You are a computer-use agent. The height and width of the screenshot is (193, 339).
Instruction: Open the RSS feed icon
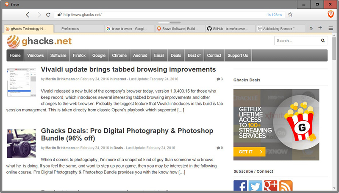(286, 186)
